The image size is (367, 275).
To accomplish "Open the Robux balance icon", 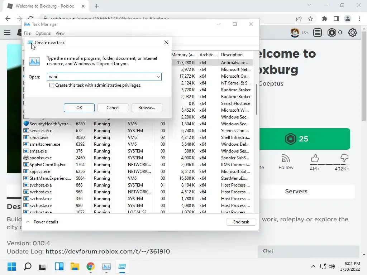I will [332, 33].
